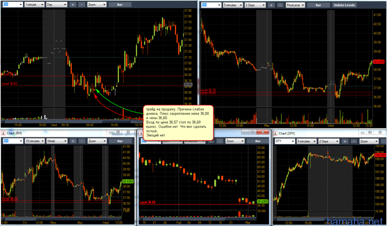The image size is (387, 226).
Task: Open the 1 minute interval dropdown
Action: [34, 4]
